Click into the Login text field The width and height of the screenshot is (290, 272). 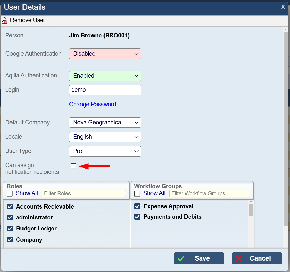(x=105, y=90)
